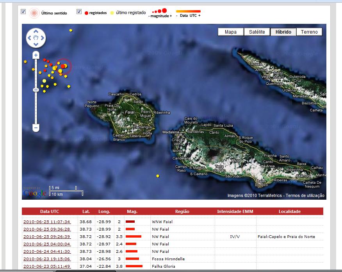Viewport: 342px width, 272px height.
Task: Click the Região column header
Action: click(x=182, y=211)
